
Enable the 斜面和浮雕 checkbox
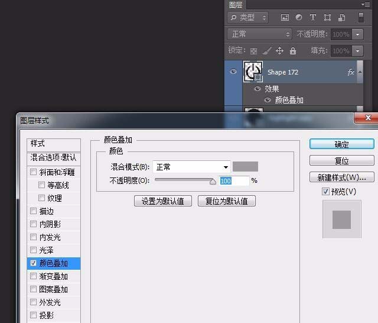tap(33, 172)
